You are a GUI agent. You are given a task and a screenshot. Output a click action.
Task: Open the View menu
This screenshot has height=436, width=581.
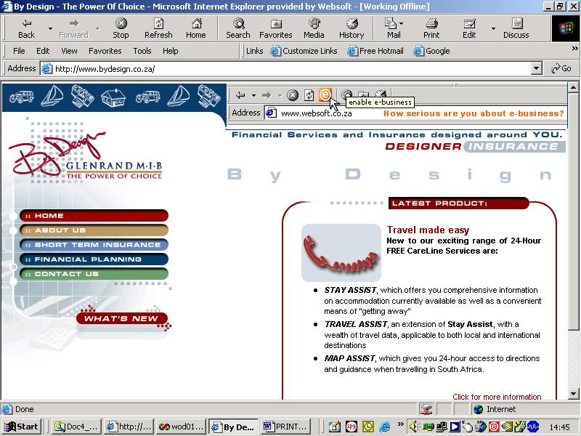(x=69, y=51)
